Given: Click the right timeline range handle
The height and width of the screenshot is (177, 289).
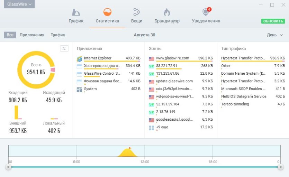Looking at the screenshot, I should (281, 167).
